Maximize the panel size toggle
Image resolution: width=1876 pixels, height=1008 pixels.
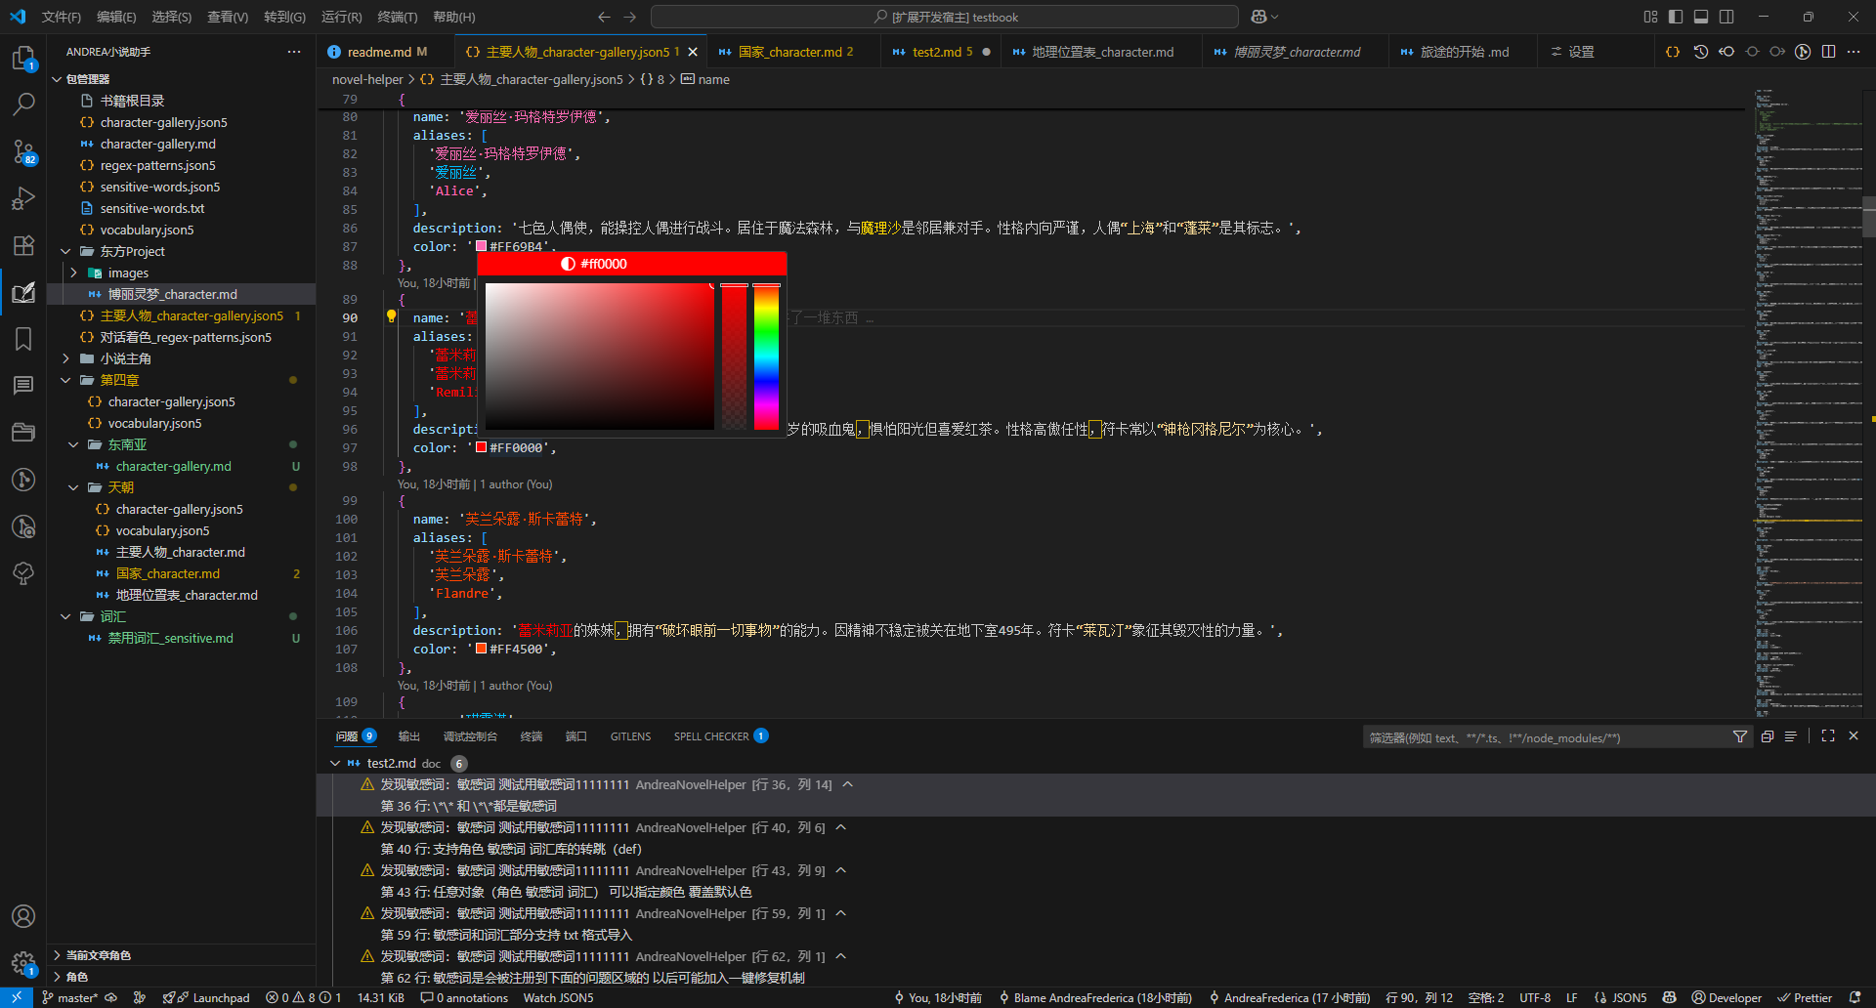(1828, 736)
